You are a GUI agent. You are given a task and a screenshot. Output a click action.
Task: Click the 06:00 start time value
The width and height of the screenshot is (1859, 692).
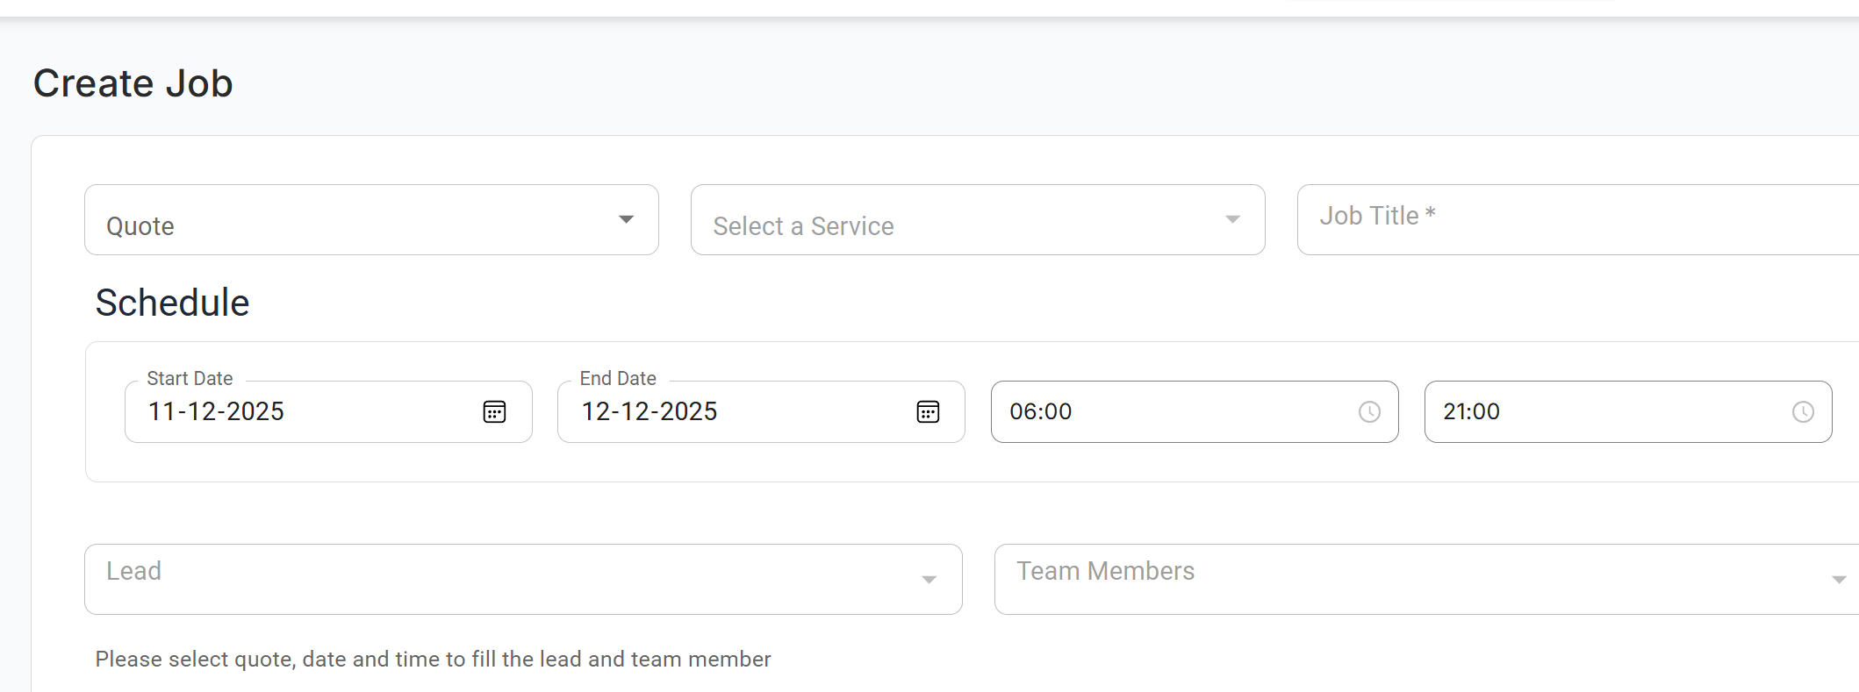[x=1041, y=411]
